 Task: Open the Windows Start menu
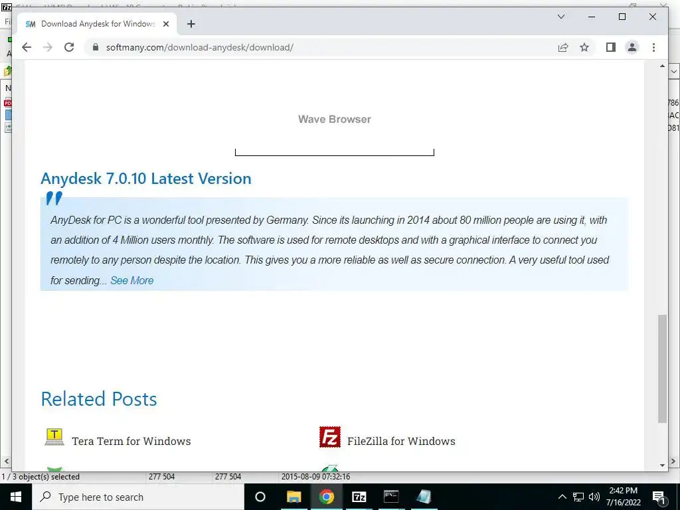16,497
